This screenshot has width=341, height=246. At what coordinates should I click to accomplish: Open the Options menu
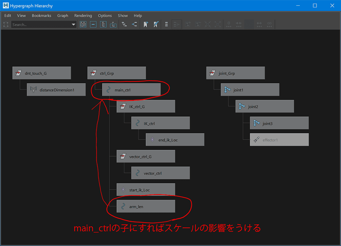(x=105, y=16)
